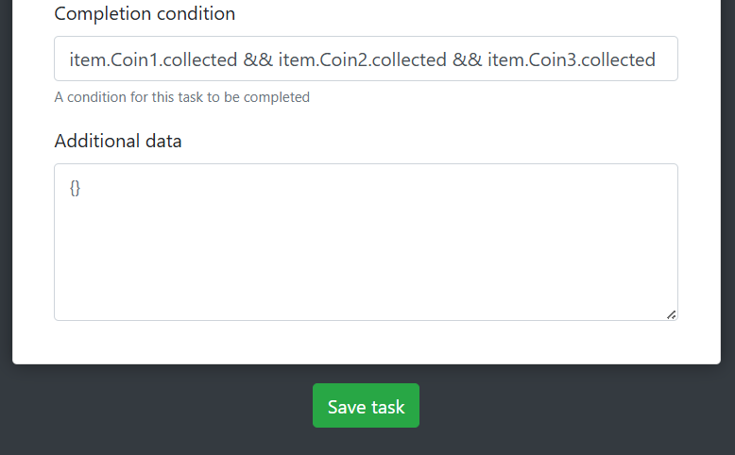This screenshot has height=455, width=735.
Task: Click the help text below the condition field
Action: tap(181, 97)
